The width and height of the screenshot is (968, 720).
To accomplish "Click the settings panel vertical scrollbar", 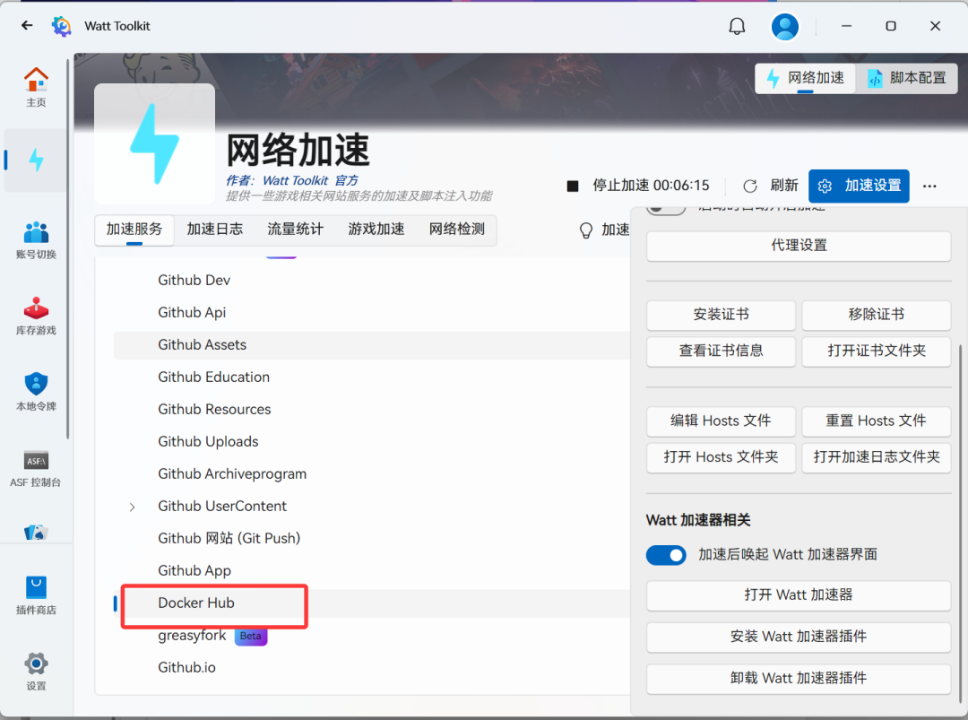I will coord(960,522).
